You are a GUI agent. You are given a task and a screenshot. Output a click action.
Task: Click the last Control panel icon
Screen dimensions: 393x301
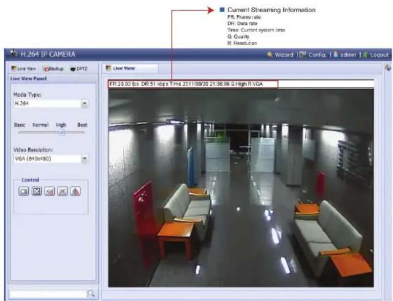pos(75,191)
